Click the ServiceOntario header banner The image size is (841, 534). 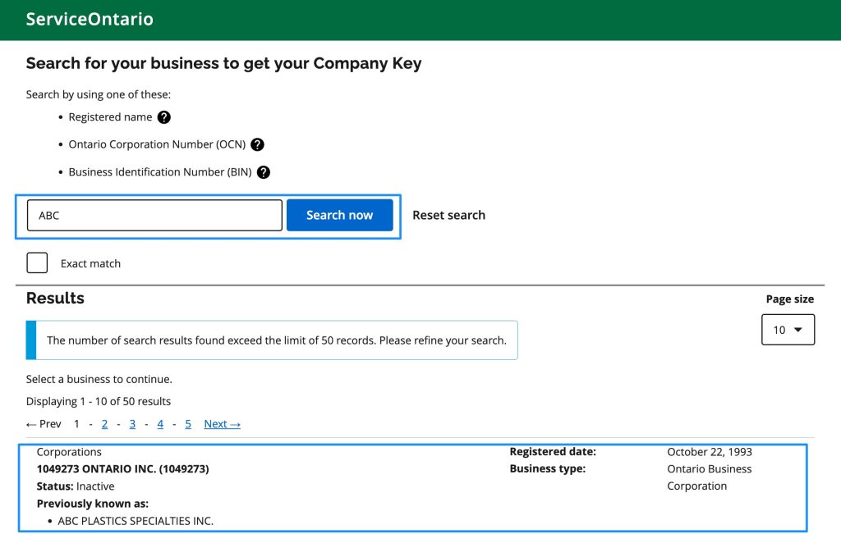(89, 19)
